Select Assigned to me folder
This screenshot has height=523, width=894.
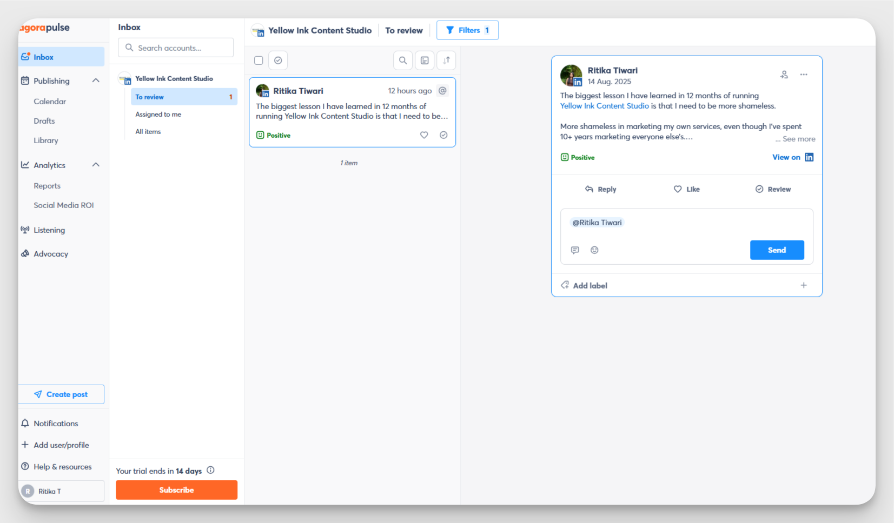tap(158, 115)
